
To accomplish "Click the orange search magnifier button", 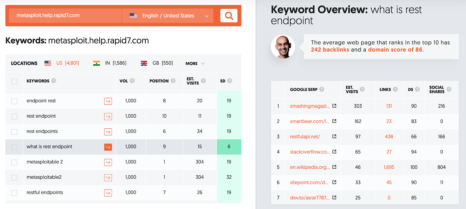I will coord(229,16).
